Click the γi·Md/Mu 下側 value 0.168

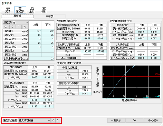pyautogui.click(x=47, y=77)
